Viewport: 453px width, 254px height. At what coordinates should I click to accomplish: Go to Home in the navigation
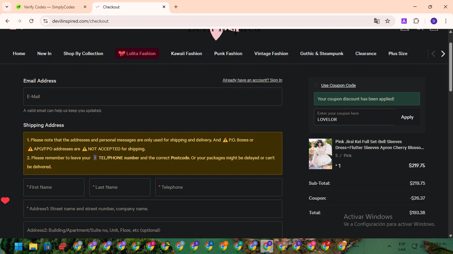19,54
